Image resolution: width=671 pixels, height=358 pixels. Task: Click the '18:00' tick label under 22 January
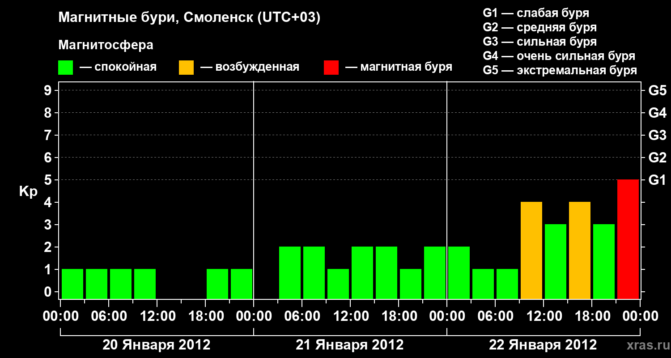(x=592, y=316)
